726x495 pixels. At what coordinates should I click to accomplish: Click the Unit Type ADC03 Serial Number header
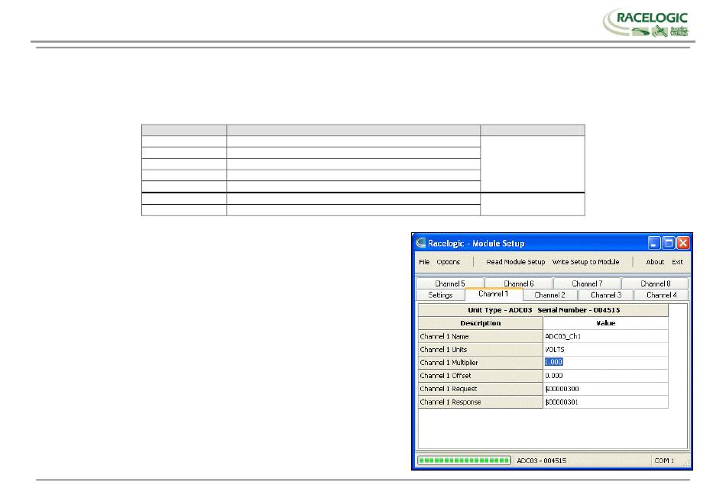(x=543, y=310)
